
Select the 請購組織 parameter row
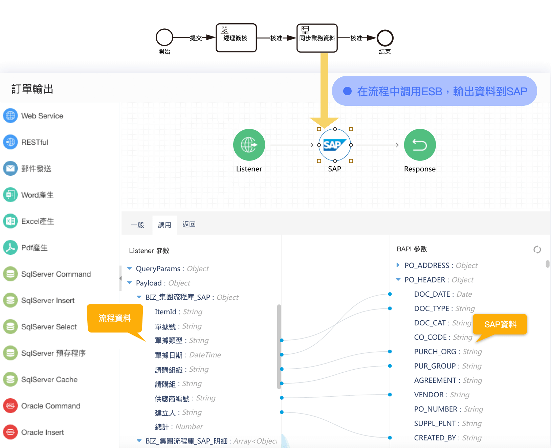(182, 369)
